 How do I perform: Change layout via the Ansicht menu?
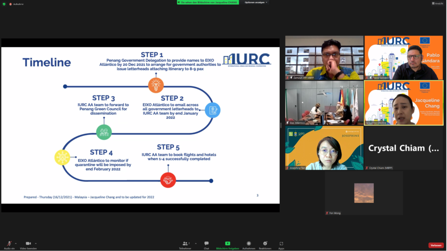coord(437,3)
